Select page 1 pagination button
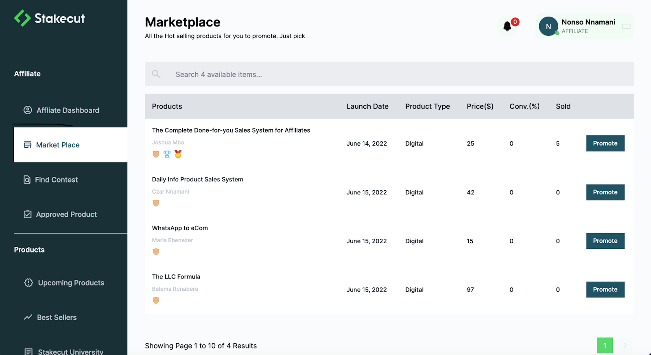This screenshot has height=355, width=651. [x=605, y=346]
